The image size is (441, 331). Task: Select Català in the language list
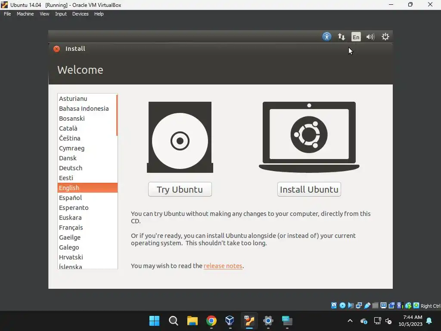coord(87,128)
